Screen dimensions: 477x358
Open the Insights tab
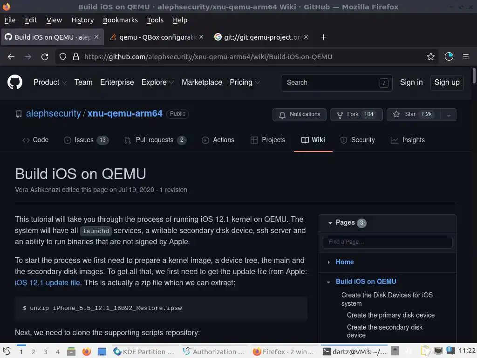click(x=408, y=140)
